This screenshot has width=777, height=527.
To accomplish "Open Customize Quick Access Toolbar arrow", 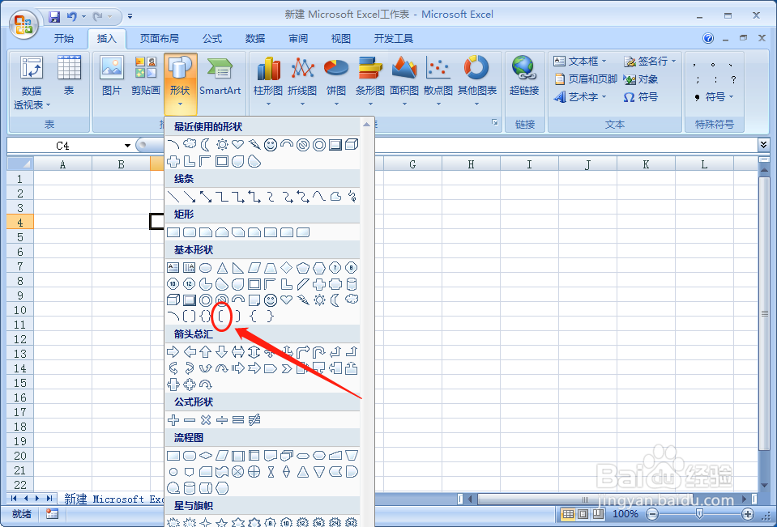I will 130,16.
